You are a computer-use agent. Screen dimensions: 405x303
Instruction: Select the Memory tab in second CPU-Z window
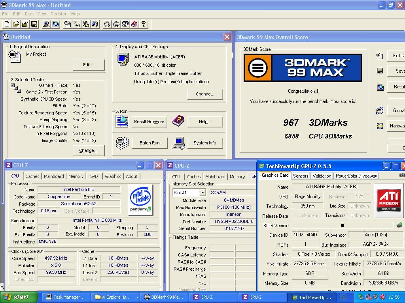[x=237, y=177]
